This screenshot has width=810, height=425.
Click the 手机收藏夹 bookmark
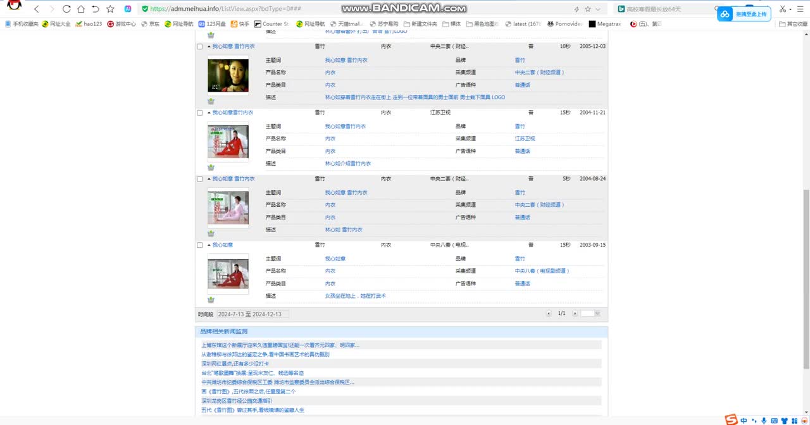(x=22, y=24)
